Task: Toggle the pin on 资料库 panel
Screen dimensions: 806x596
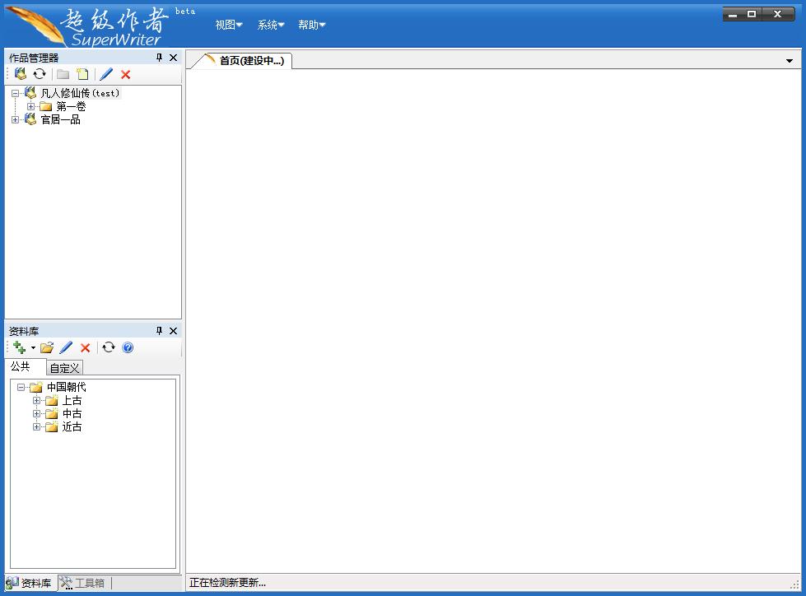Action: point(160,331)
